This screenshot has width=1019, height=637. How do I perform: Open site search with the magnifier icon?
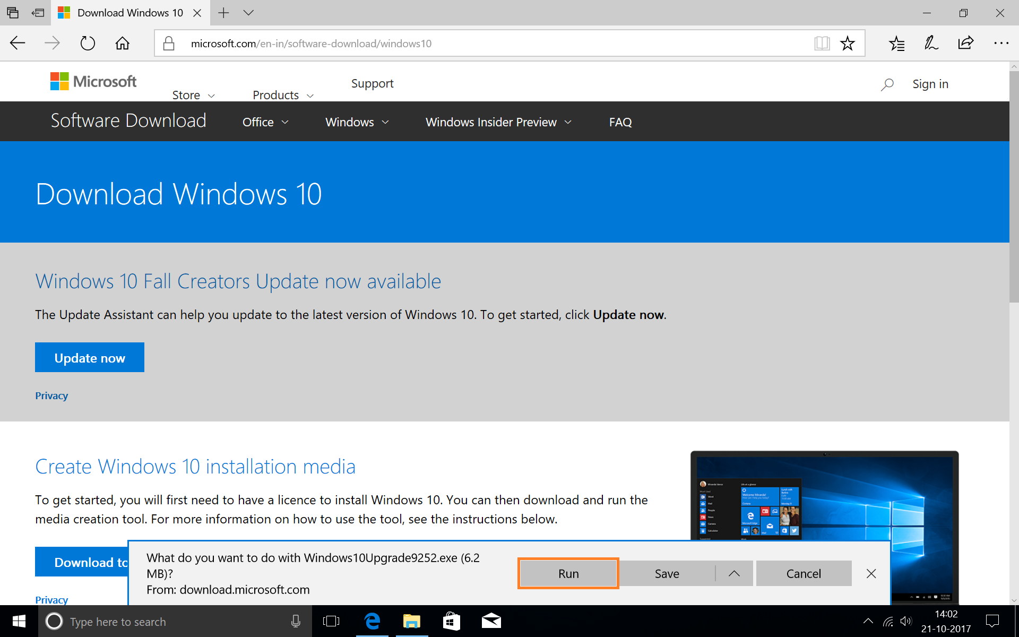(x=887, y=84)
